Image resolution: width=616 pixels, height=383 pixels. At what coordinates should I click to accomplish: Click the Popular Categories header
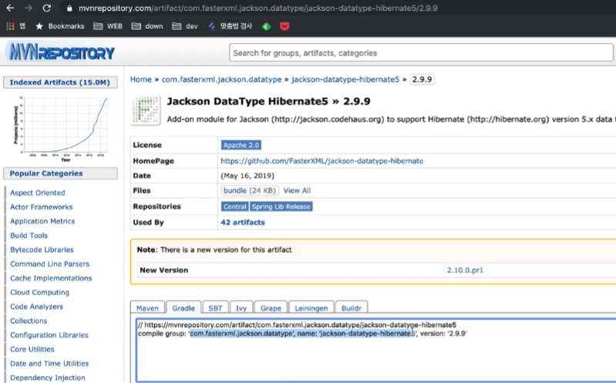[x=60, y=173]
